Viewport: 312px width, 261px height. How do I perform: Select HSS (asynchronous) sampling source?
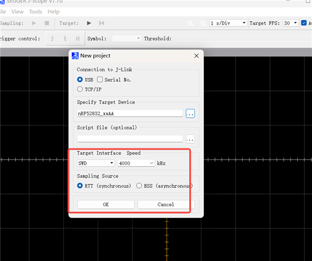(139, 186)
